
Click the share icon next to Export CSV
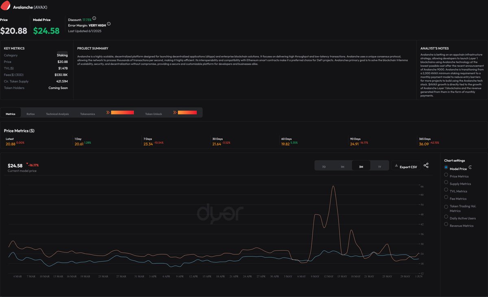[x=426, y=166]
